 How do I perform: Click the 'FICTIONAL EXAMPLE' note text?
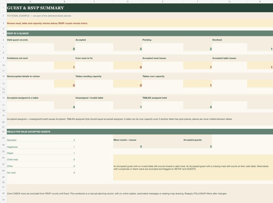pos(39,16)
